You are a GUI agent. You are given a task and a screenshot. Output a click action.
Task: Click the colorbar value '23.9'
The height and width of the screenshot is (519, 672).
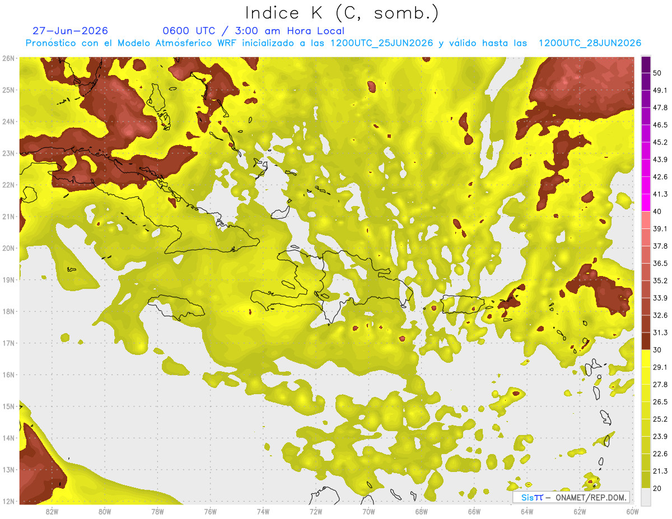(660, 437)
